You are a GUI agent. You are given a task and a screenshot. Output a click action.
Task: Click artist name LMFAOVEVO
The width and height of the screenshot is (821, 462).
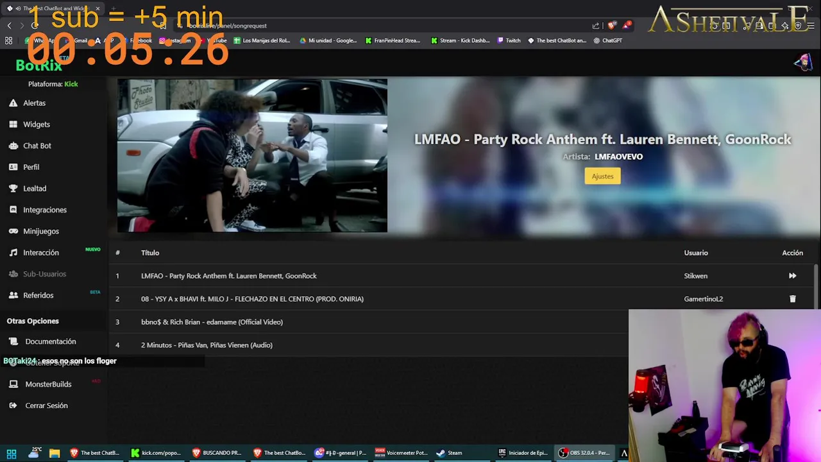pyautogui.click(x=618, y=157)
